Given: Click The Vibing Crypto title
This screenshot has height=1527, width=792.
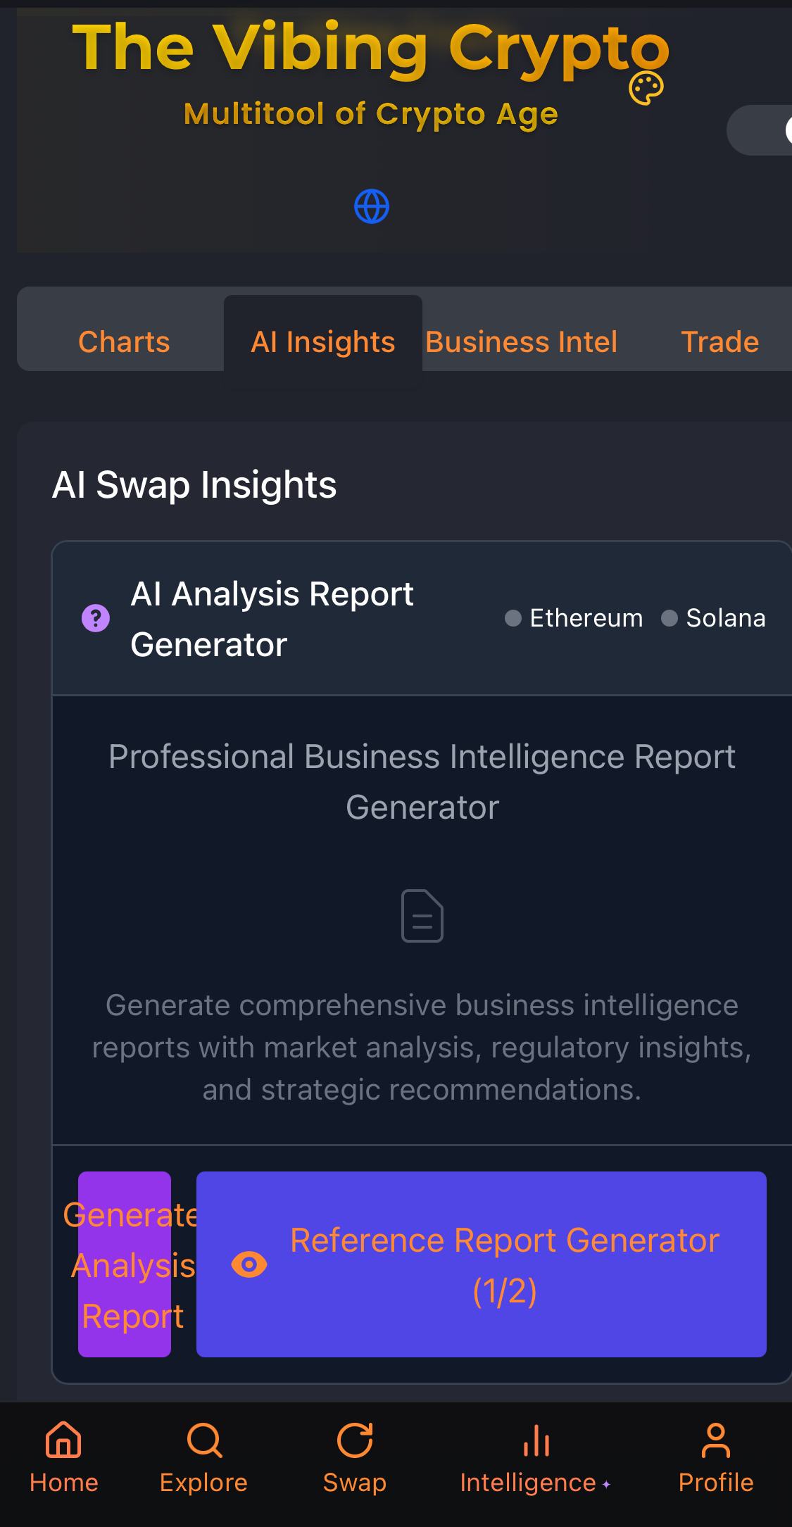Looking at the screenshot, I should pos(371,48).
